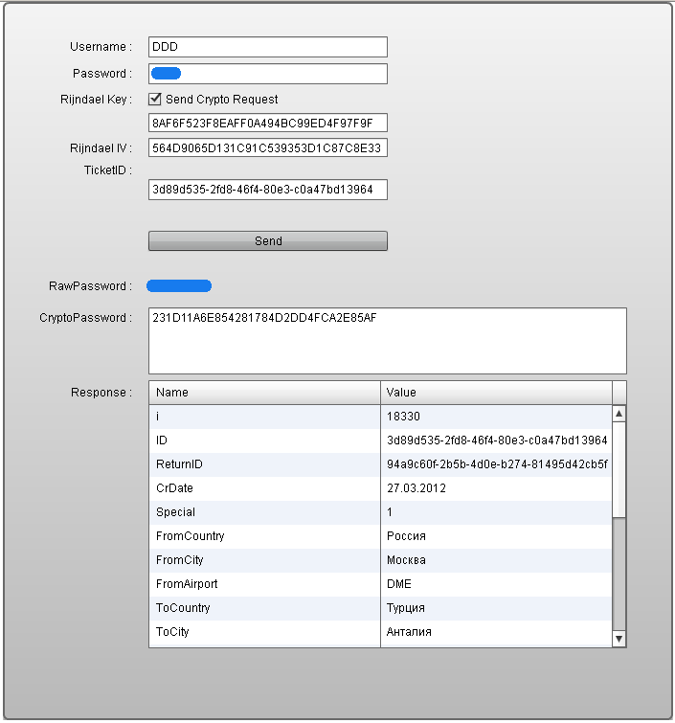The height and width of the screenshot is (723, 675).
Task: Select the Special row in the response table
Action: point(381,512)
